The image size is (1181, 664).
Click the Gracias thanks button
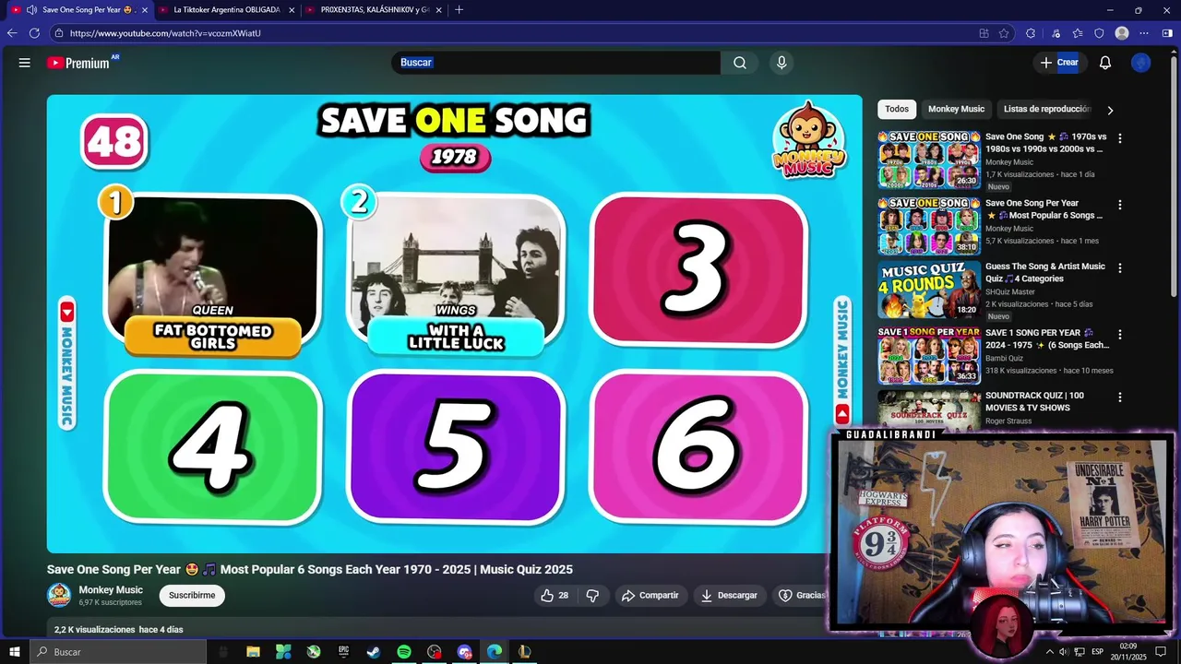coord(801,596)
